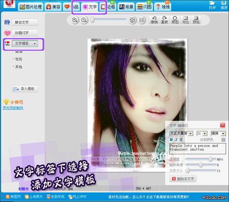Show the original image (原图) icon
The image size is (229, 202).
175,20
